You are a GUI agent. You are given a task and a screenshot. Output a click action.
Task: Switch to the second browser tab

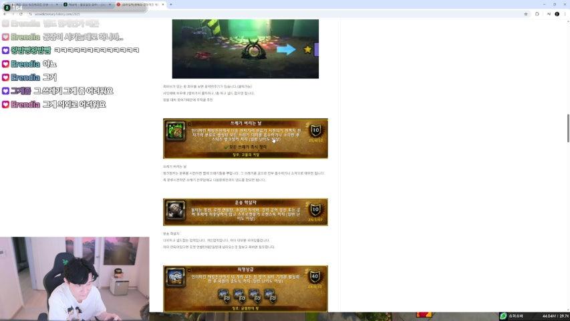[88, 5]
